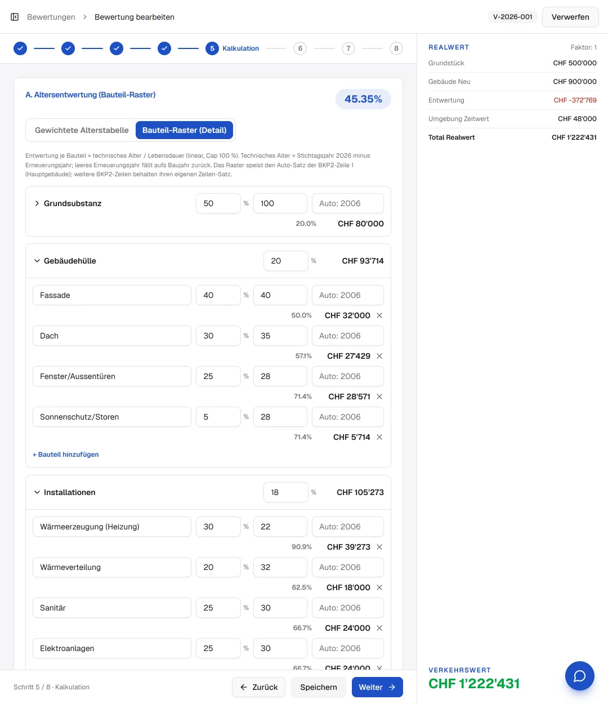The height and width of the screenshot is (704, 608).
Task: Edit Gebäudehülle weight field 20
Action: tap(286, 261)
